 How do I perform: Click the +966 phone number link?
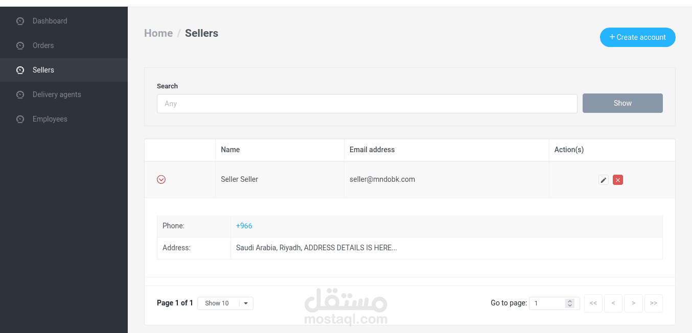click(244, 226)
